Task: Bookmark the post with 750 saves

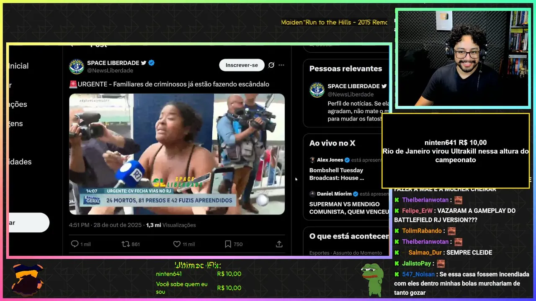Action: click(228, 244)
